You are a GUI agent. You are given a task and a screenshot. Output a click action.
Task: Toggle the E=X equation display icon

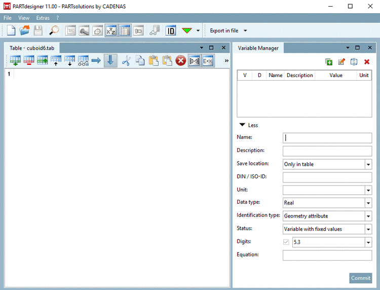click(x=208, y=61)
